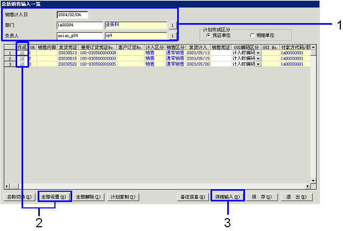Click the lookup button beside 负责人 name

coord(172,36)
